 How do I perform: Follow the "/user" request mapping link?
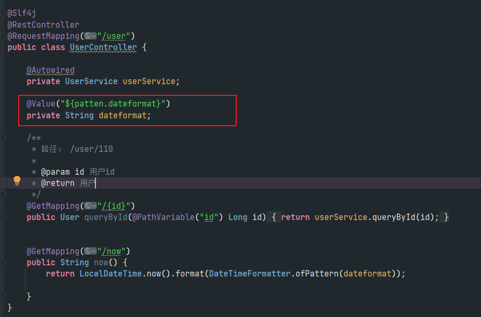click(114, 36)
